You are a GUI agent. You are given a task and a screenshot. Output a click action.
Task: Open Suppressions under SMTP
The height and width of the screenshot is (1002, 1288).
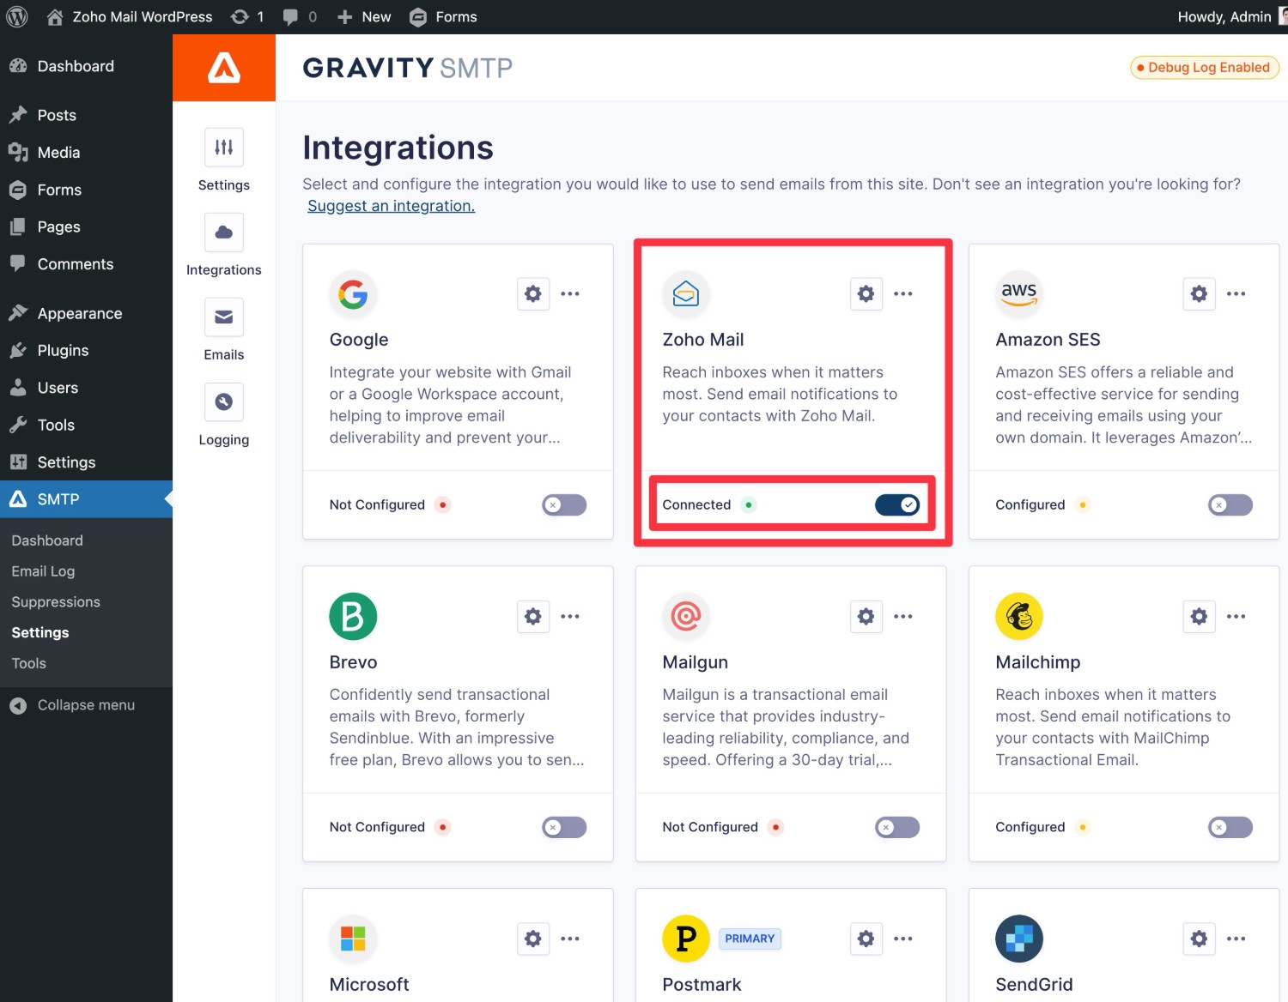56,602
